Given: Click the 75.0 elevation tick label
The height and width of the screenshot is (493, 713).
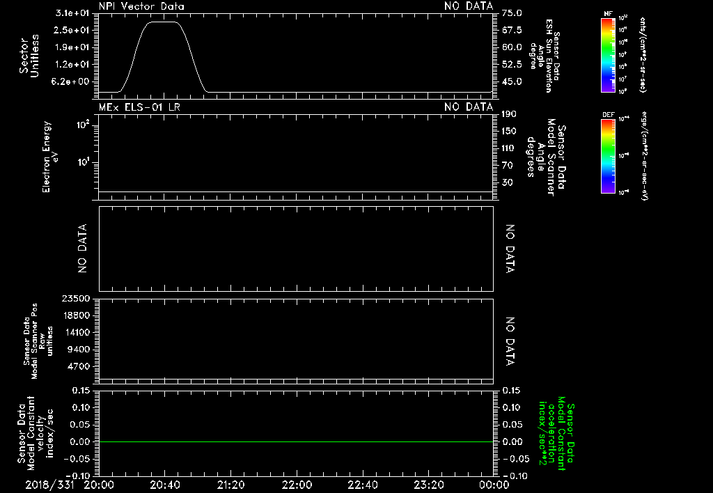Looking at the screenshot, I should point(512,13).
